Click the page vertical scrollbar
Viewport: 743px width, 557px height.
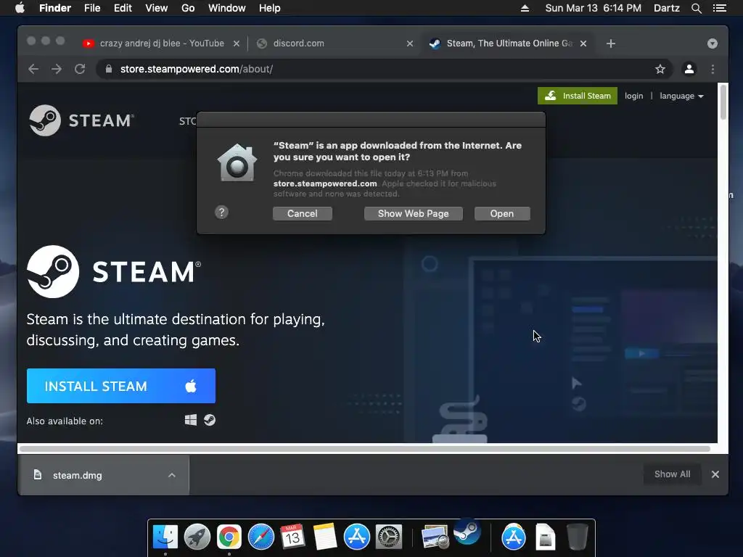tap(723, 103)
